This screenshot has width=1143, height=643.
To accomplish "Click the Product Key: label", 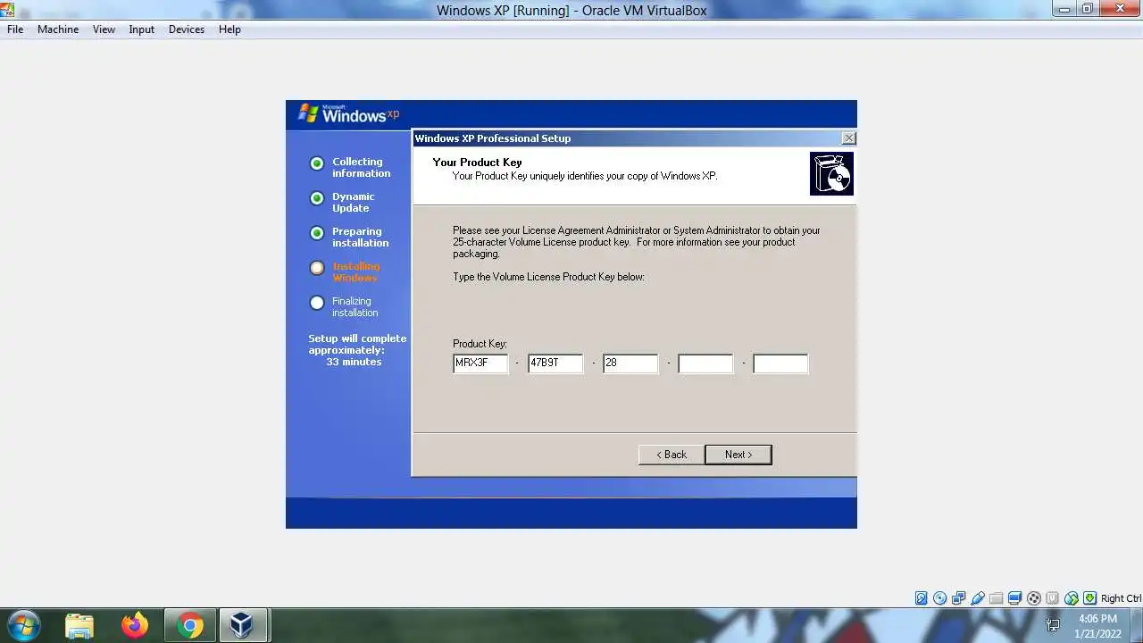I will (x=480, y=344).
